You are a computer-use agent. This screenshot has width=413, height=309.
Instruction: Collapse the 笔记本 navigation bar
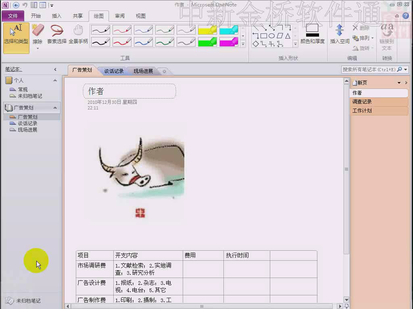(55, 69)
